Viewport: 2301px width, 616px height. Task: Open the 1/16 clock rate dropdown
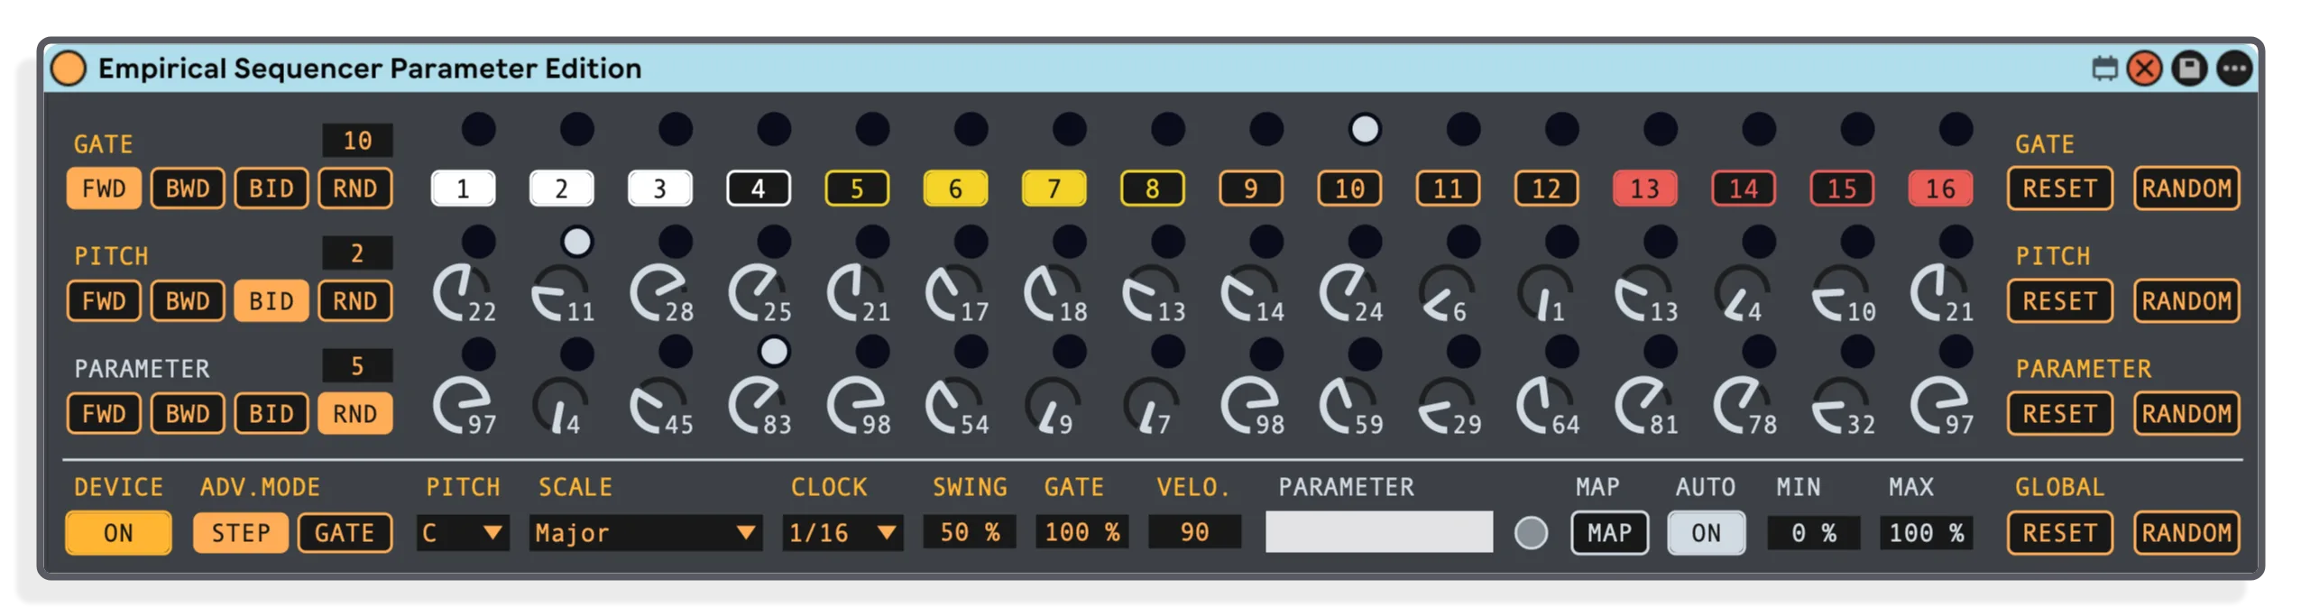842,533
